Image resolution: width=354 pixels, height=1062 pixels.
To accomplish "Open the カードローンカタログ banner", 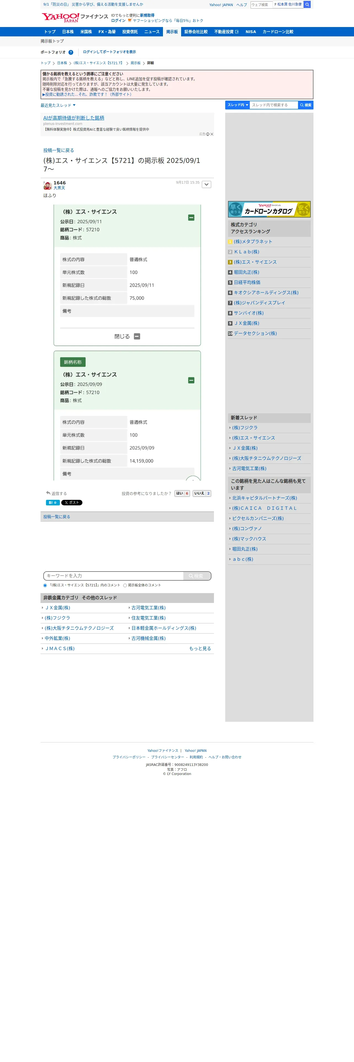I will tap(269, 210).
